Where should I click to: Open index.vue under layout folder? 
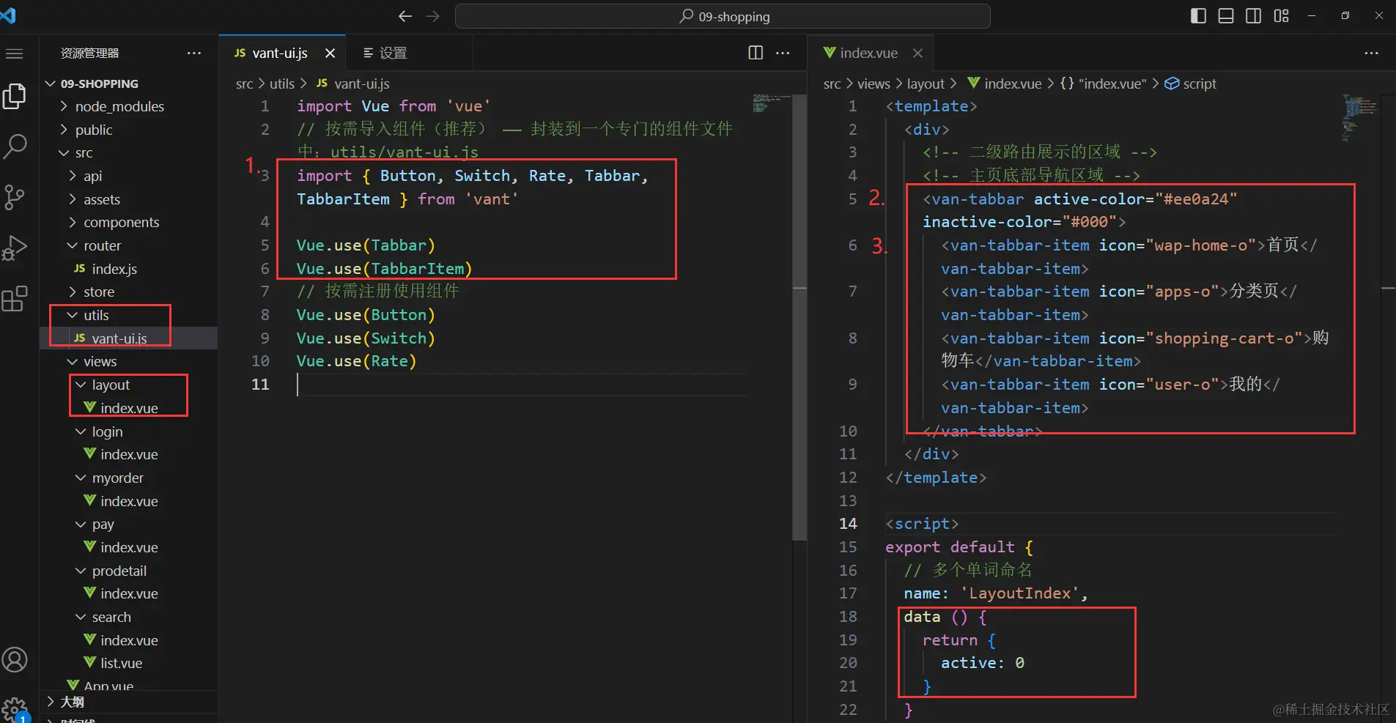pyautogui.click(x=128, y=408)
